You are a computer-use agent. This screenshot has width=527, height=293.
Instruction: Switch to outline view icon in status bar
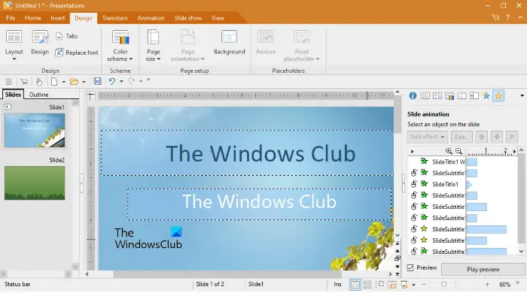click(379, 285)
